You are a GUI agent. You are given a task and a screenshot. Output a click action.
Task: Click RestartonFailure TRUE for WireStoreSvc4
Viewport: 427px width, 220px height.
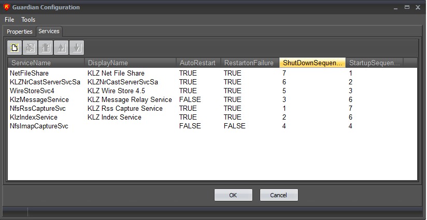[233, 91]
